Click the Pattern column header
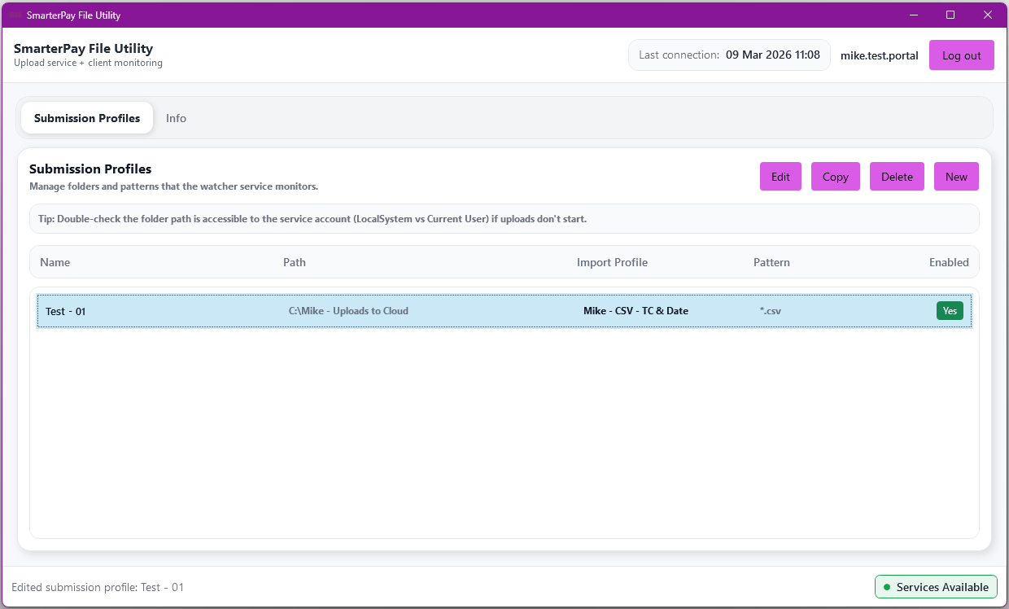 [771, 262]
